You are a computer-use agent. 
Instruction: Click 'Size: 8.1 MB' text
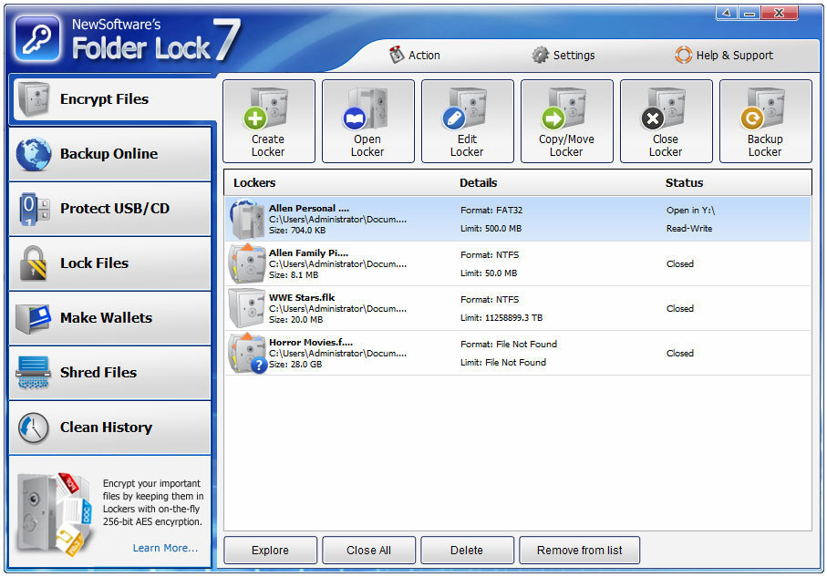click(x=294, y=274)
